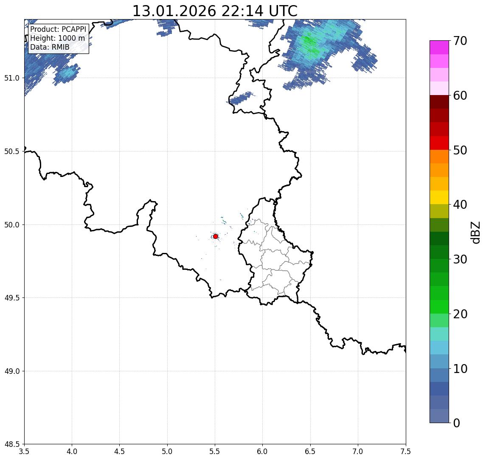Click the colorbar tick label 40
486x460 pixels.
point(460,205)
